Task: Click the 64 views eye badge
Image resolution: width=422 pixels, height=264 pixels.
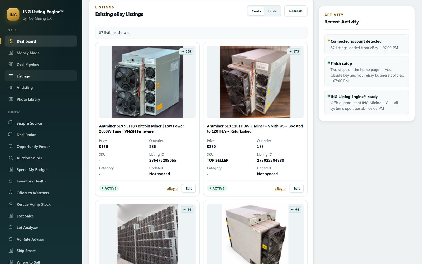Action: pyautogui.click(x=295, y=210)
